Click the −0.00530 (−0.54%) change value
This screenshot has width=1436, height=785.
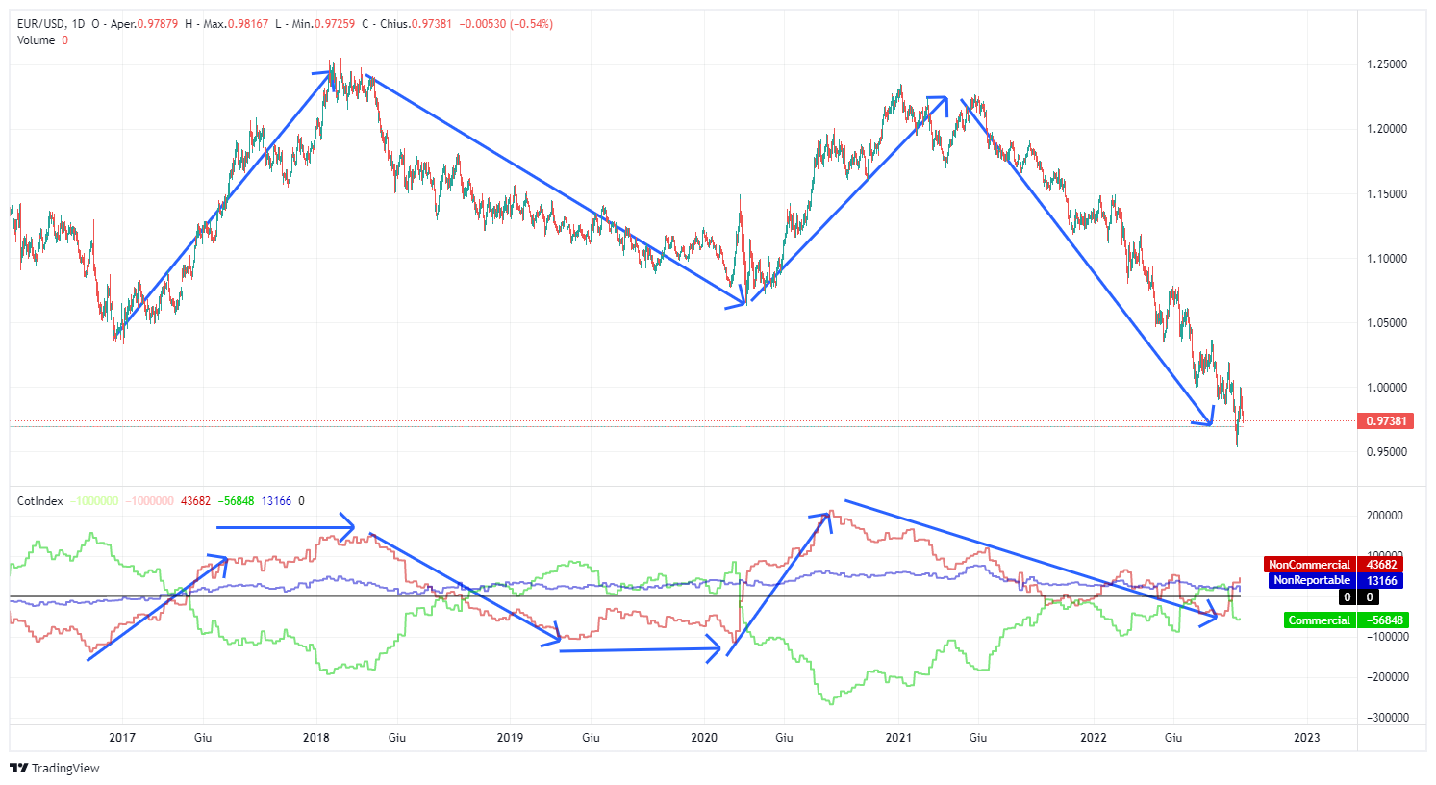coord(506,24)
